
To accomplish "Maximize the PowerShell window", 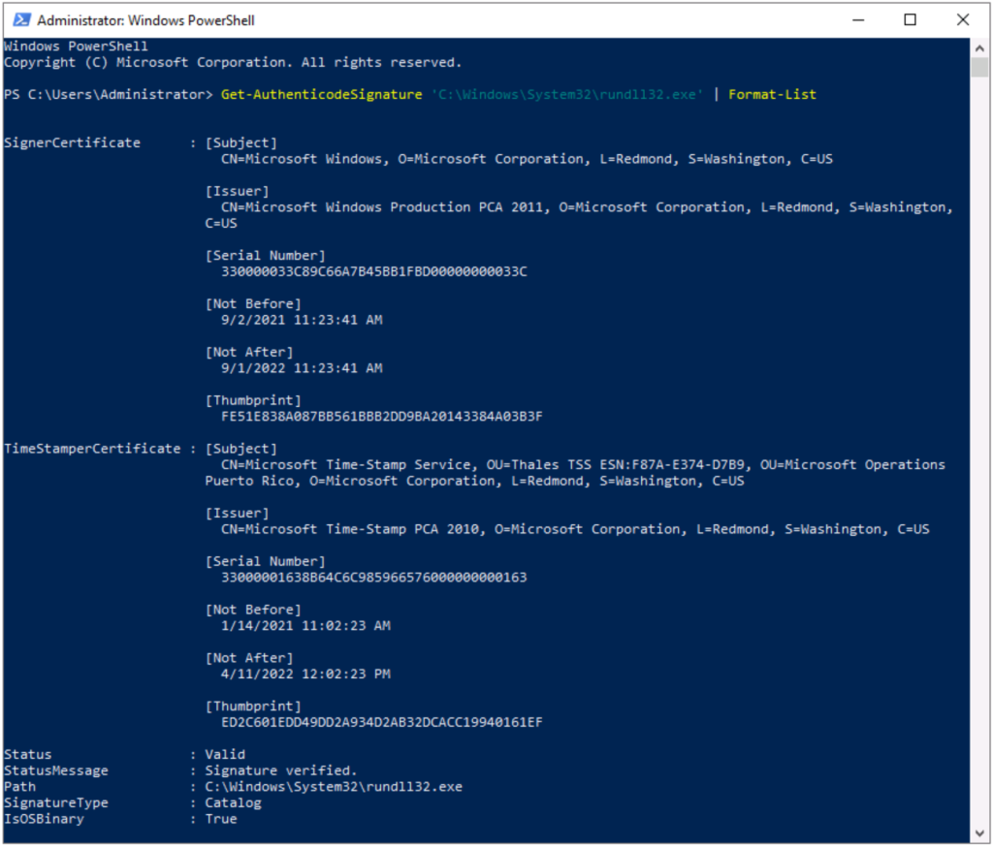I will 910,19.
